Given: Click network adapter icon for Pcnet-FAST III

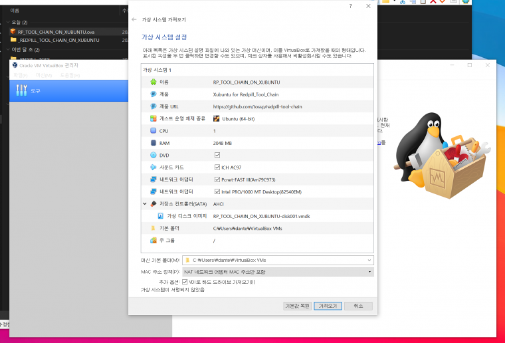Looking at the screenshot, I should [x=153, y=179].
